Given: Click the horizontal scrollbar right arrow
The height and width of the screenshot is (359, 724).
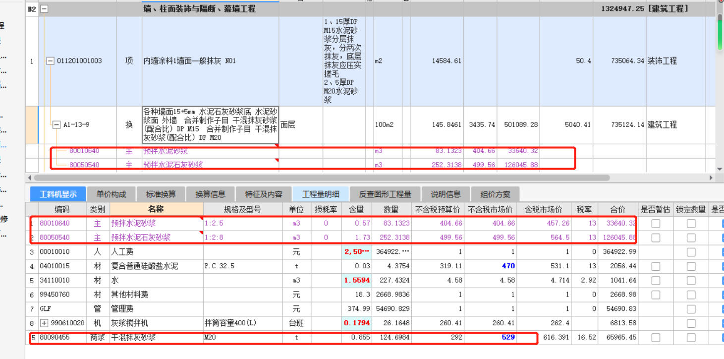Looking at the screenshot, I should [x=712, y=178].
